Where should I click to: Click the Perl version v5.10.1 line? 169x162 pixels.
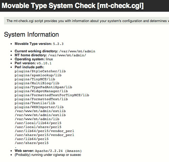tap(33, 63)
